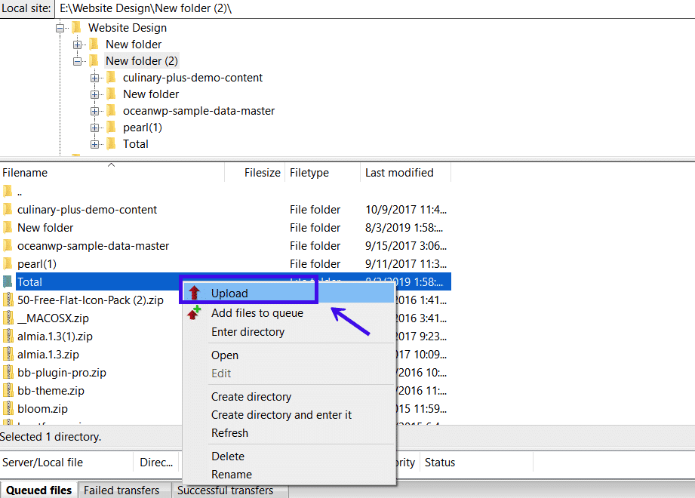Click the parent directory '..' folder icon
This screenshot has width=695, height=498.
[8, 191]
